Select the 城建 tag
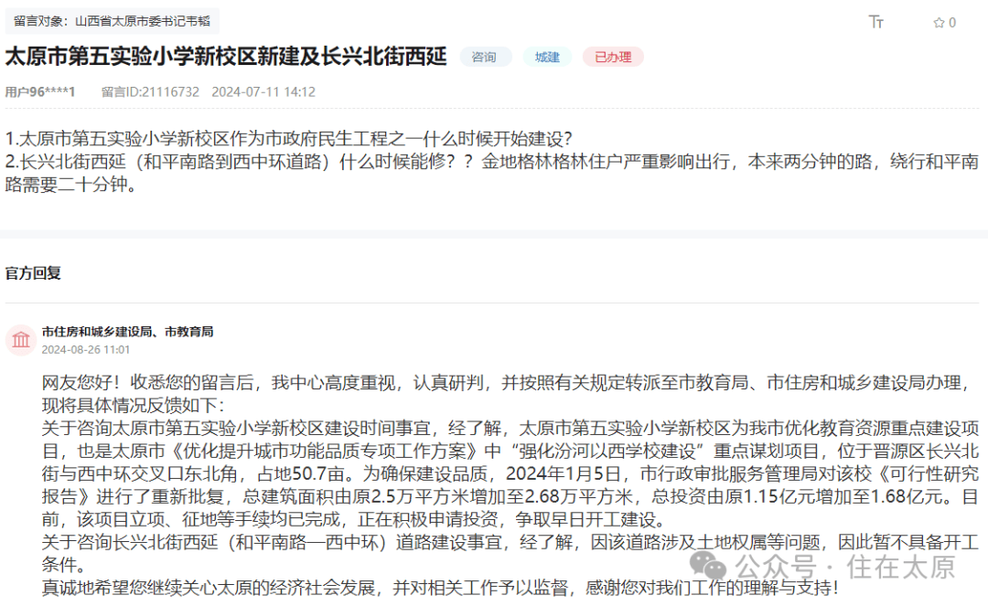This screenshot has width=988, height=606. pos(547,57)
